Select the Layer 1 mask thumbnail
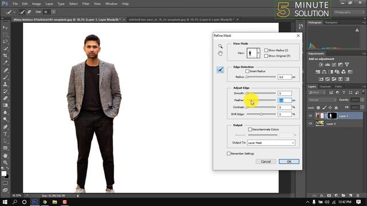367x206 pixels. click(x=332, y=116)
